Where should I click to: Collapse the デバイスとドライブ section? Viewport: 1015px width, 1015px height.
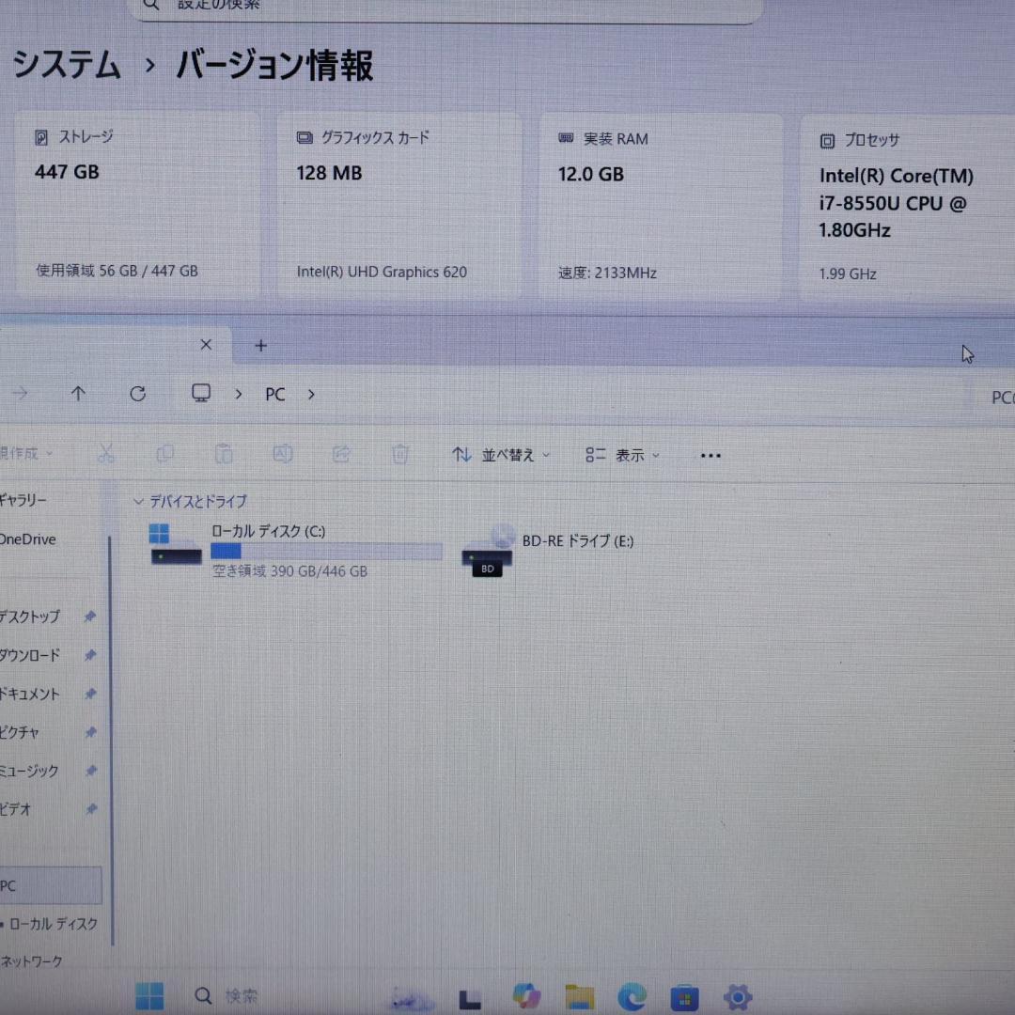click(x=137, y=501)
